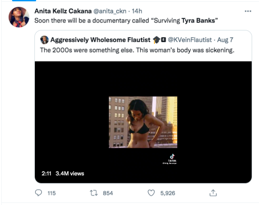Image resolution: width=259 pixels, height=205 pixels.
Task: Click the retweet arrows icon
Action: pyautogui.click(x=94, y=193)
